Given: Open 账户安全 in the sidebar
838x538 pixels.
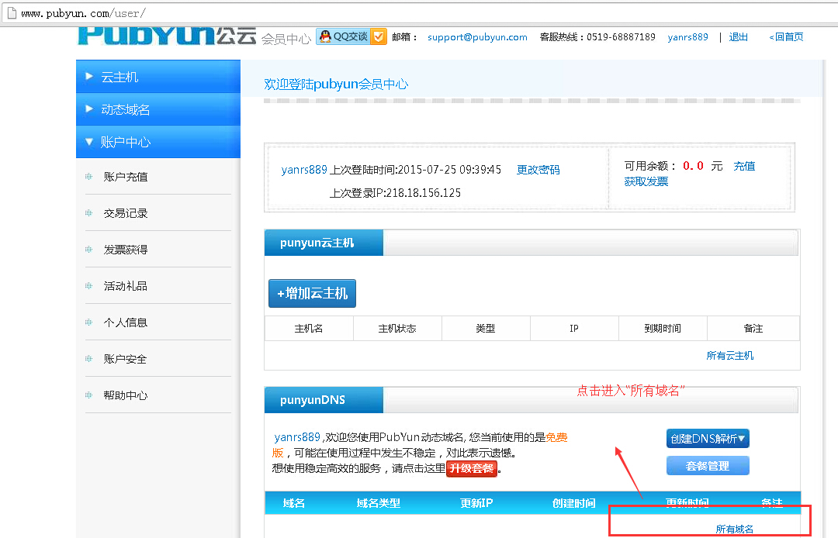Looking at the screenshot, I should click(x=126, y=359).
